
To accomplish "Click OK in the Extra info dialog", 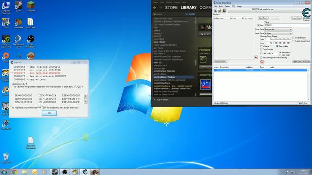I will [x=49, y=113].
